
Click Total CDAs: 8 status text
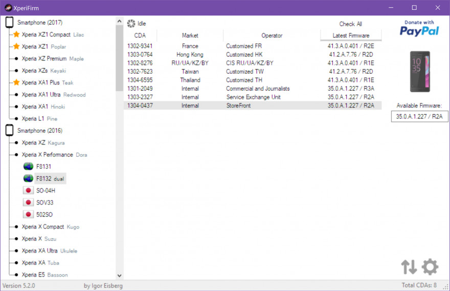(x=419, y=285)
